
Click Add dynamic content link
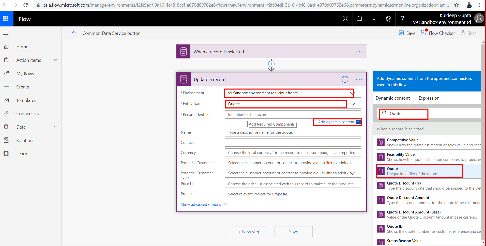click(x=336, y=122)
